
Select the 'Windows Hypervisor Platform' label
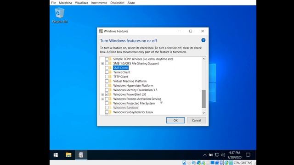[133, 86]
